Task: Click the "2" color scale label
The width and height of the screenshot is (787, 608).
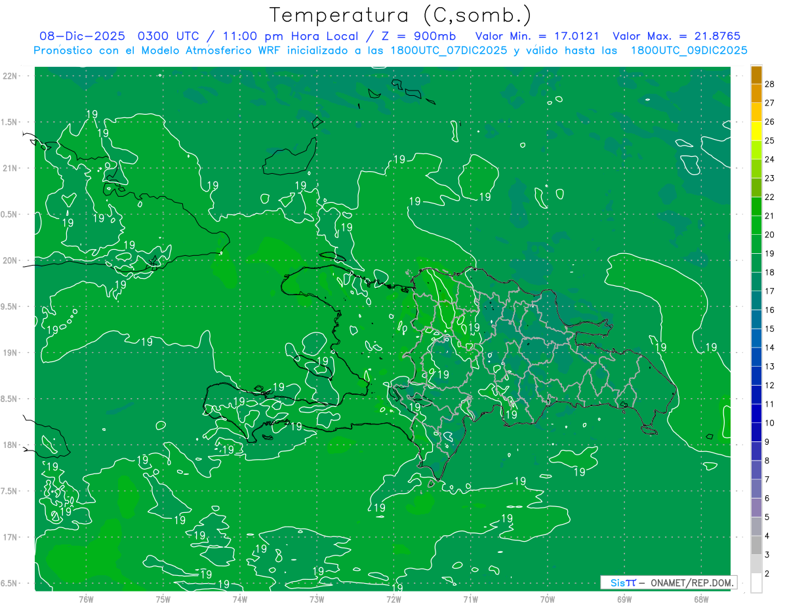Action: point(767,573)
